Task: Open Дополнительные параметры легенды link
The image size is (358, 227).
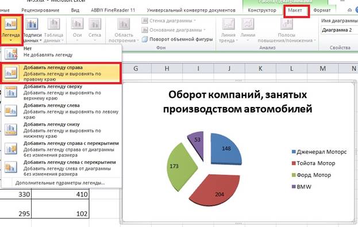Action: (x=60, y=183)
